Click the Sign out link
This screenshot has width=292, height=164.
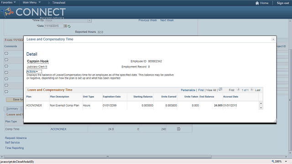pos(283,3)
